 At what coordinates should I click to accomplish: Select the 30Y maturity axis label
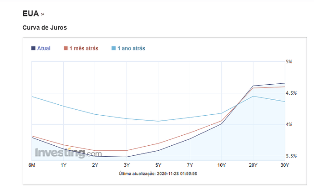[284, 165]
